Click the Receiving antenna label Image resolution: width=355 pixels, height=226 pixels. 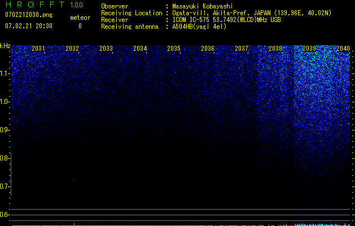pyautogui.click(x=130, y=27)
